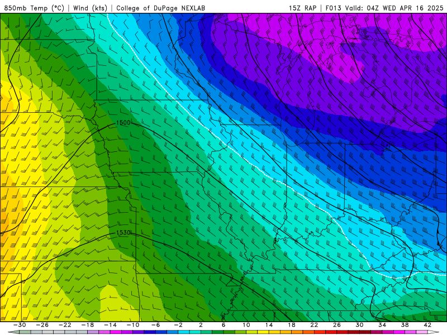Image resolution: width=447 pixels, height=335 pixels.
Task: Click the '-30' colorbar tick label
Action: click(x=20, y=325)
